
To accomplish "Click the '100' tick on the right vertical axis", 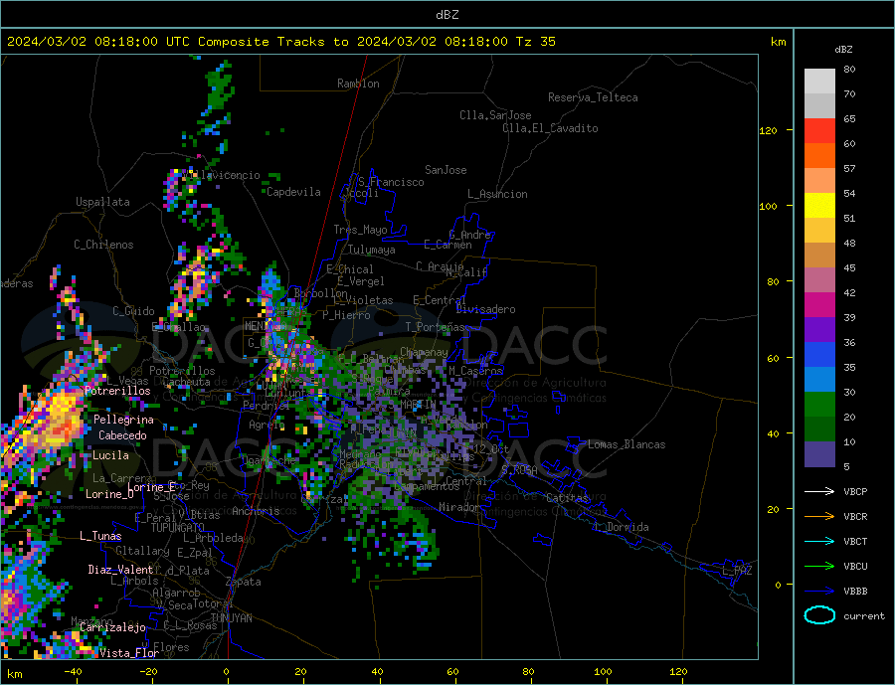I will 769,206.
